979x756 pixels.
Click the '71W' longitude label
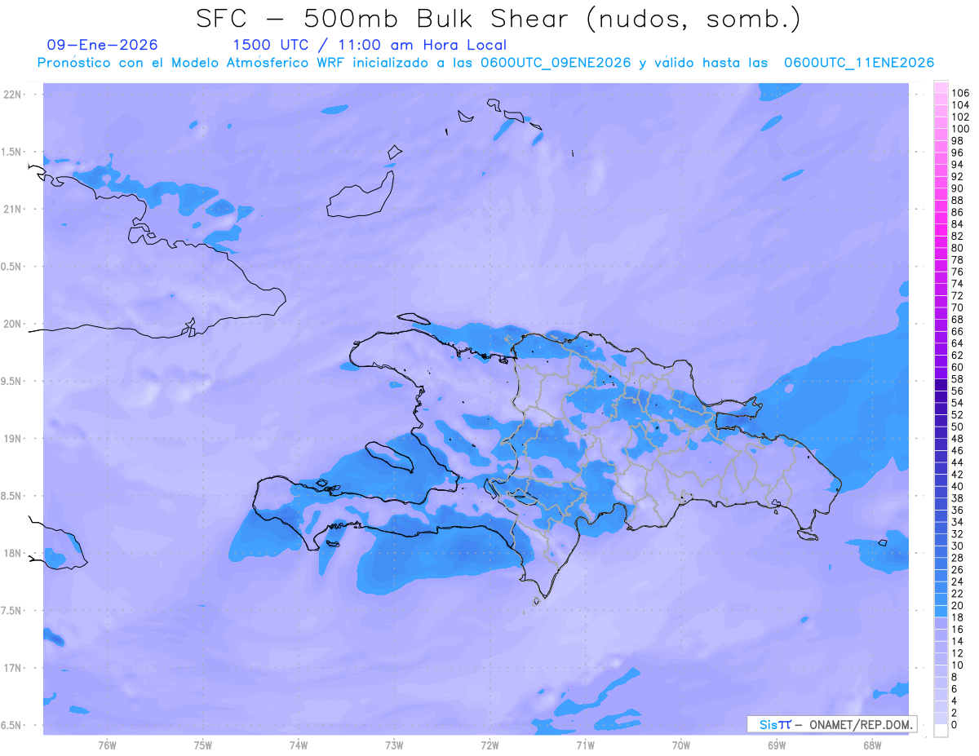pyautogui.click(x=585, y=745)
